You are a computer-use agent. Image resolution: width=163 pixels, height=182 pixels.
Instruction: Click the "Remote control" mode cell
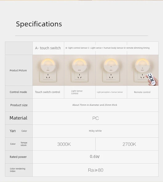coord(143,92)
